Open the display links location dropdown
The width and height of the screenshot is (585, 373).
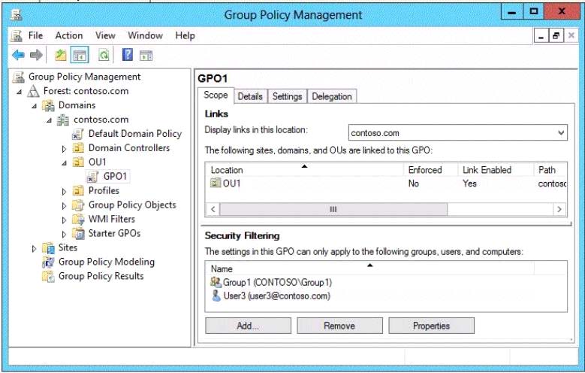pyautogui.click(x=561, y=133)
